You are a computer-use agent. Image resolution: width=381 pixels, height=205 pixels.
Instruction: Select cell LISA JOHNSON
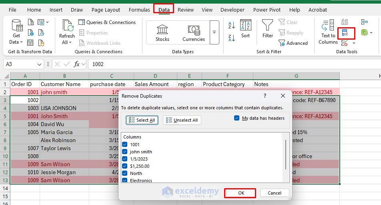point(64,108)
